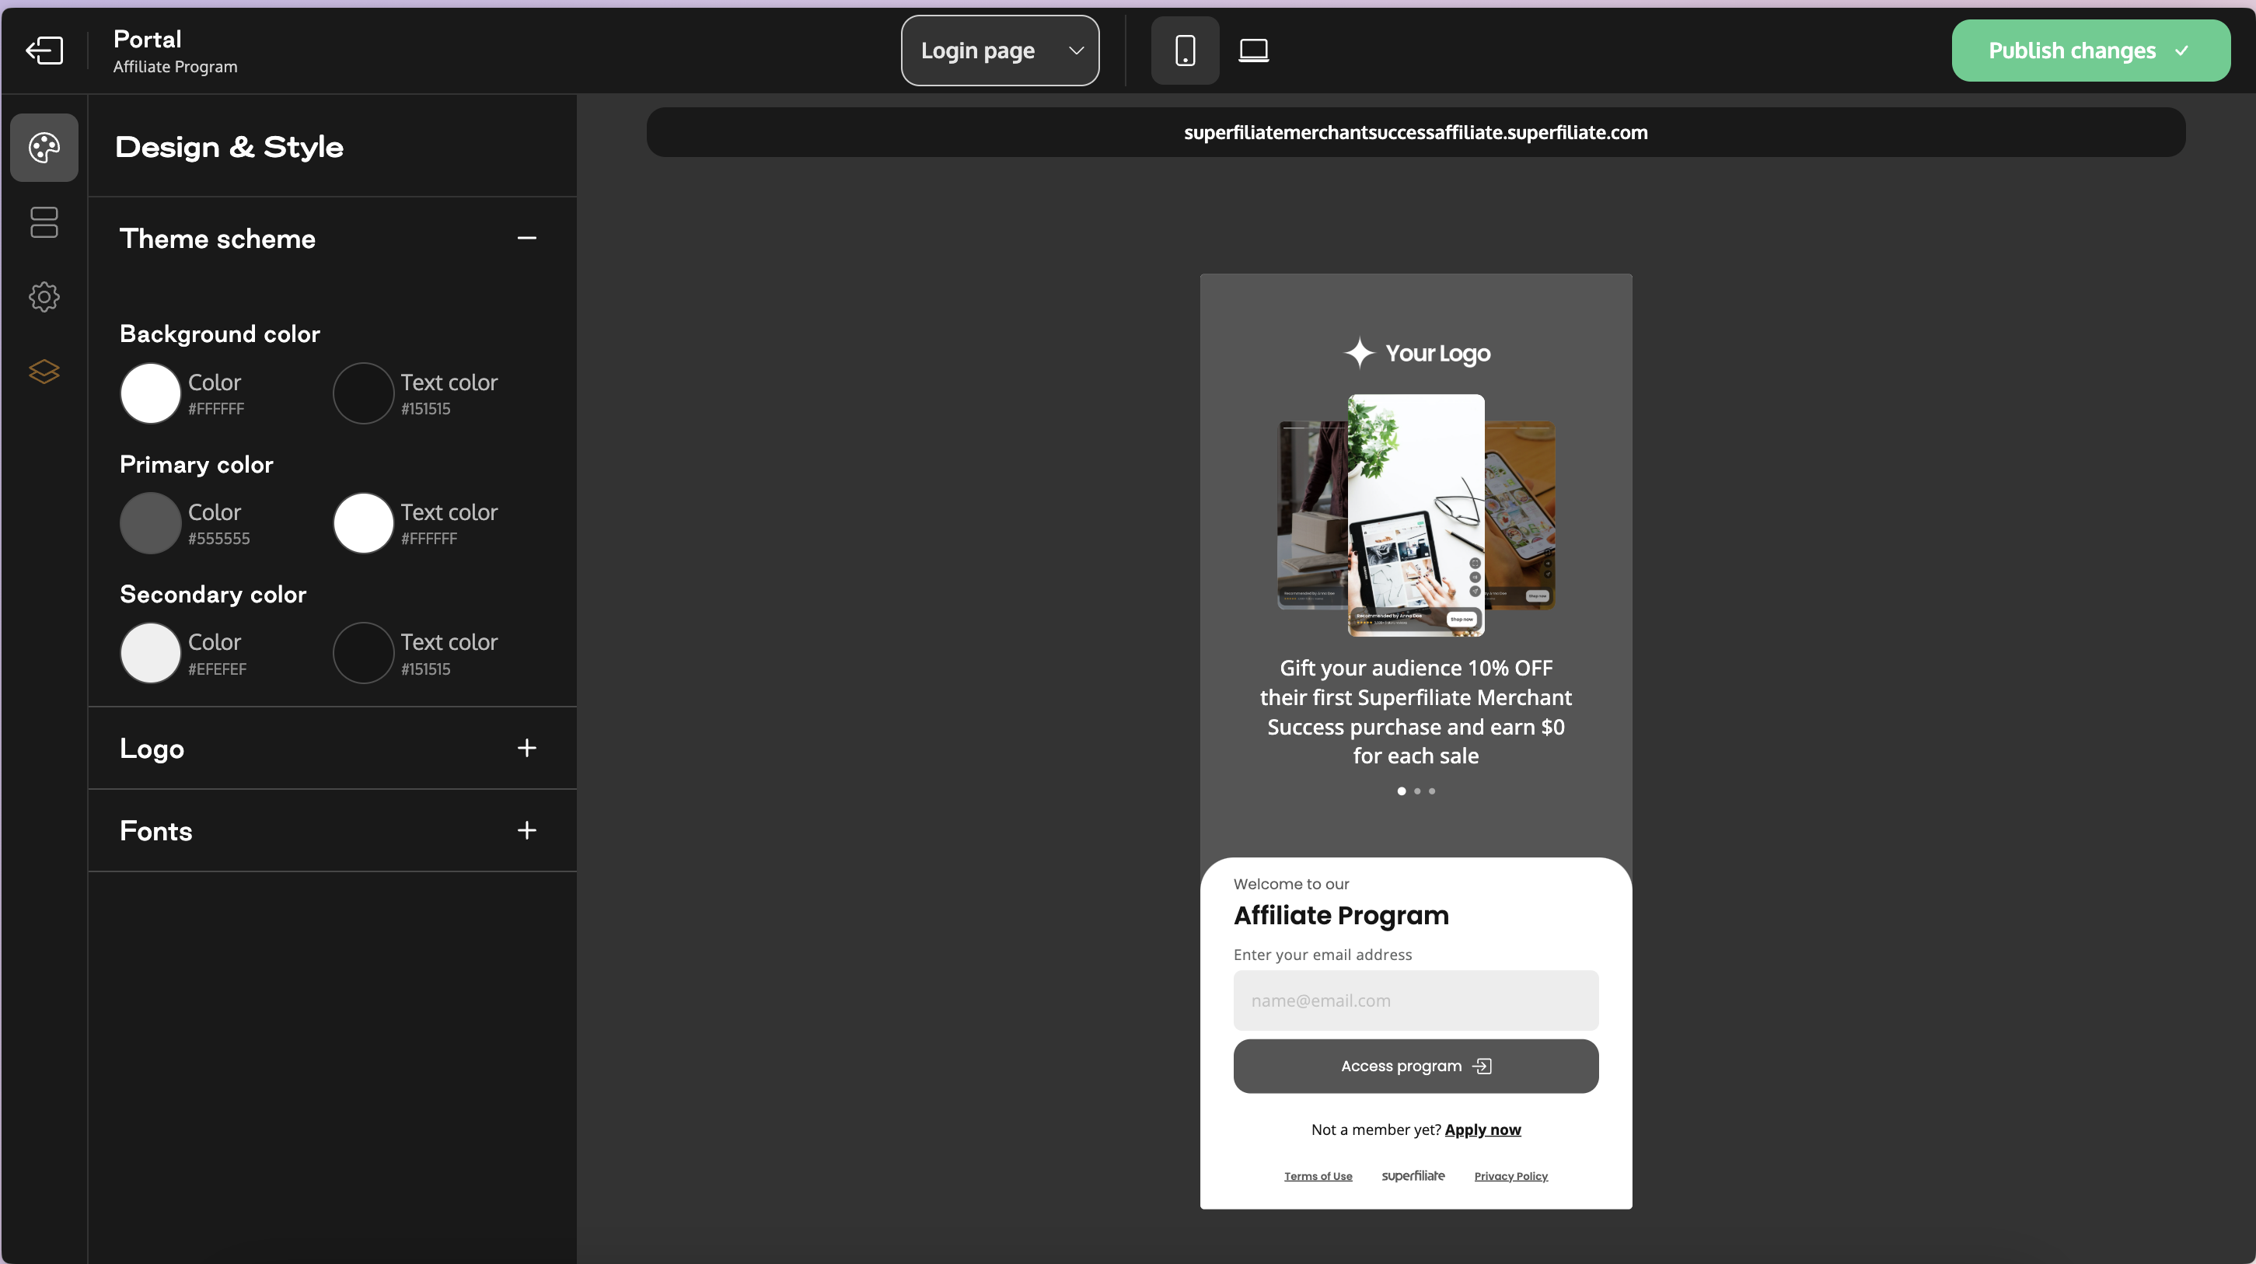
Task: Select the second carousel dot
Action: (x=1417, y=791)
